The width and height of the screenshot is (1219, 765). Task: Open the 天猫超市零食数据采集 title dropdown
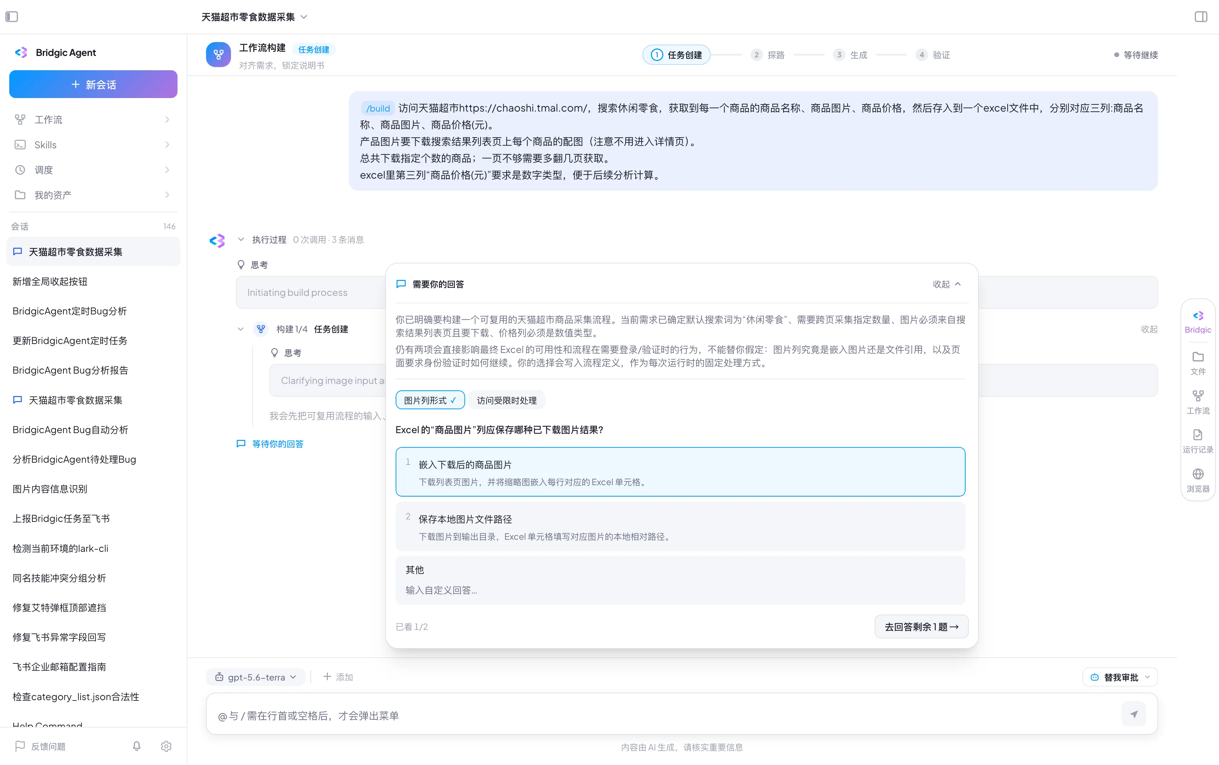(254, 17)
